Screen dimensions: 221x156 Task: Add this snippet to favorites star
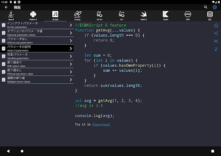[216, 26]
